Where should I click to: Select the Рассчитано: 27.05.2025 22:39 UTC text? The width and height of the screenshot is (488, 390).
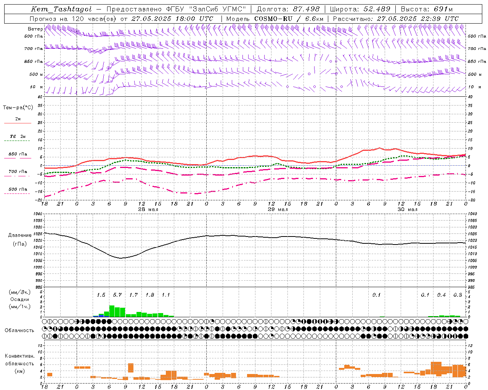396,19
